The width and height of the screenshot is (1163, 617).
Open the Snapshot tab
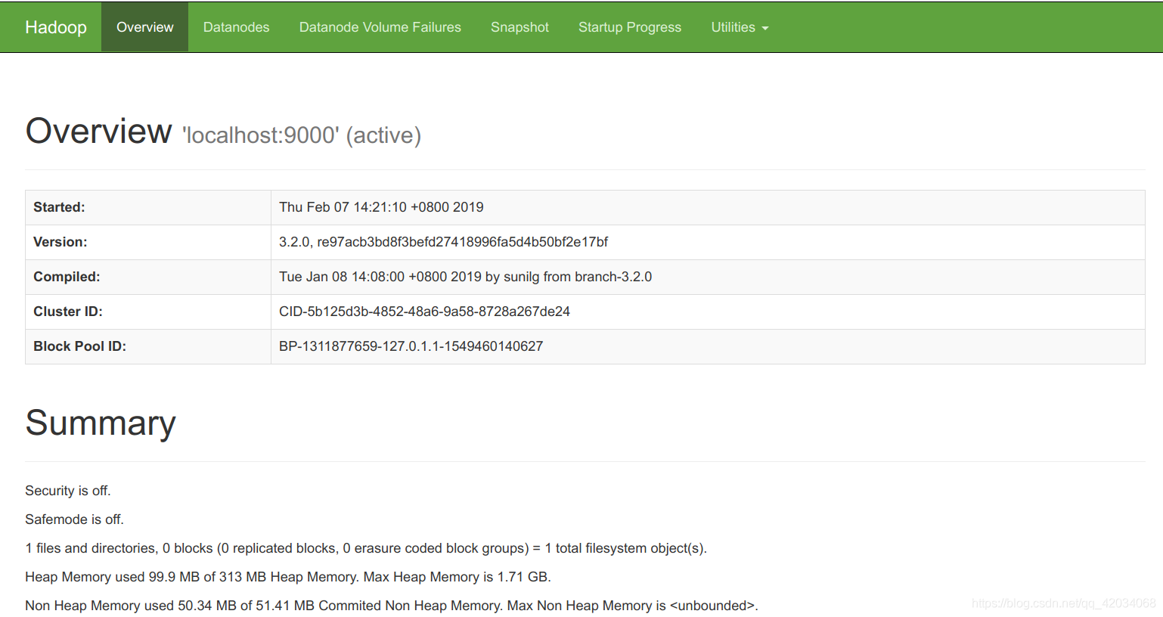pos(519,27)
